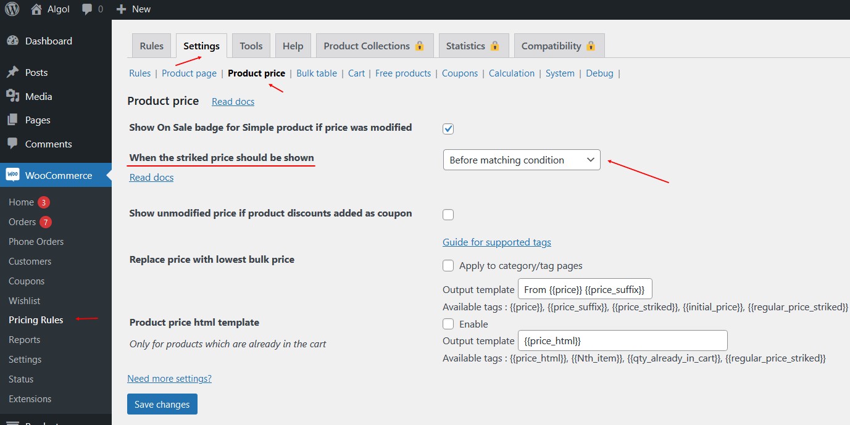Click Read docs under striked price label

click(151, 177)
